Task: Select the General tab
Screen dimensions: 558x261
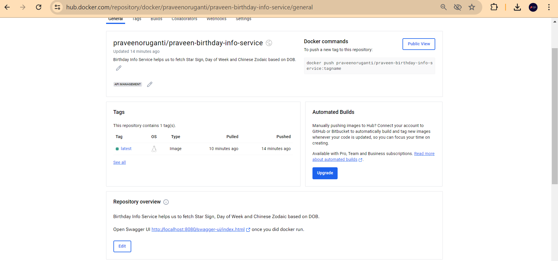Action: coord(115,19)
